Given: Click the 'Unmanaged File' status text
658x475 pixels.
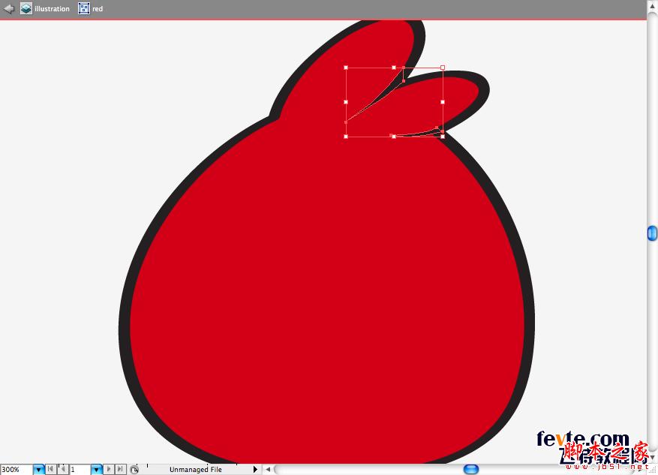Looking at the screenshot, I should point(196,470).
